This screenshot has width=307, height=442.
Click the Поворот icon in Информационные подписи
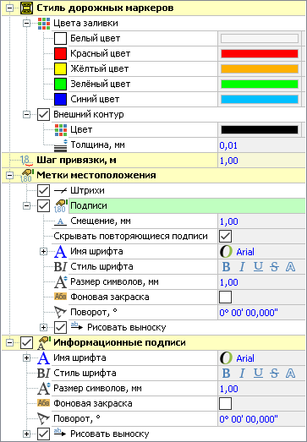click(44, 419)
